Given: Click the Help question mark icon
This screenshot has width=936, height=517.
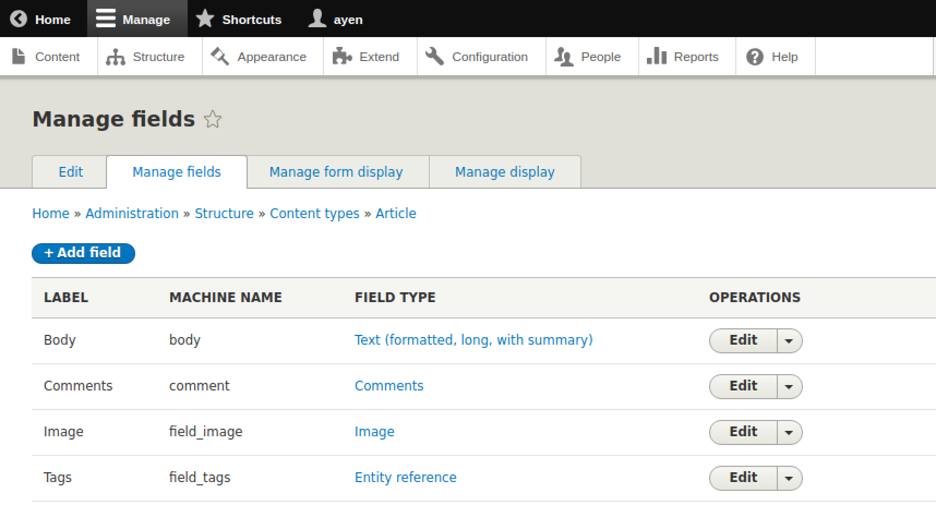Looking at the screenshot, I should point(754,57).
